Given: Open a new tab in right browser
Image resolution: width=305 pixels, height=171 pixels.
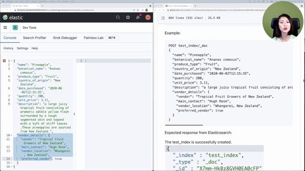Looking at the screenshot, I should coord(195,6).
